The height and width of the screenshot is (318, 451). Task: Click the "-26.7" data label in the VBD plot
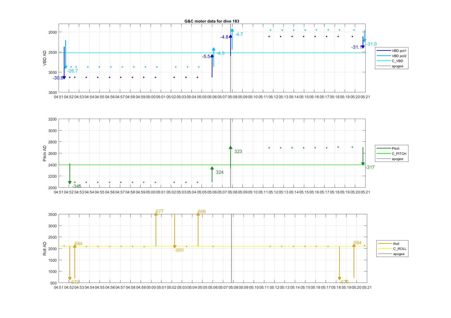[72, 71]
